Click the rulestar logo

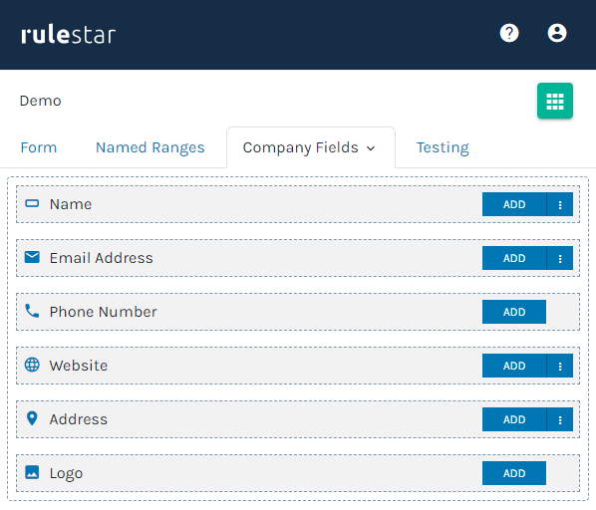[68, 35]
